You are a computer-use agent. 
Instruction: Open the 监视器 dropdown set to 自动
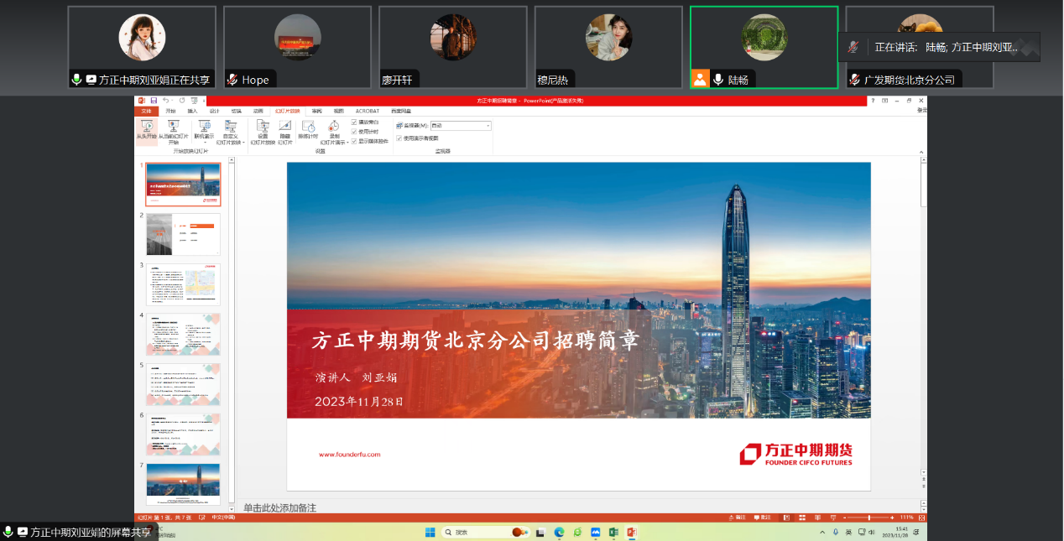(x=461, y=126)
